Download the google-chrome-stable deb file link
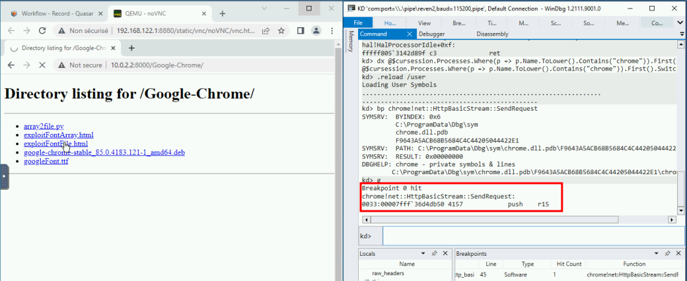Viewport: 687px width, 281px height. click(x=104, y=153)
